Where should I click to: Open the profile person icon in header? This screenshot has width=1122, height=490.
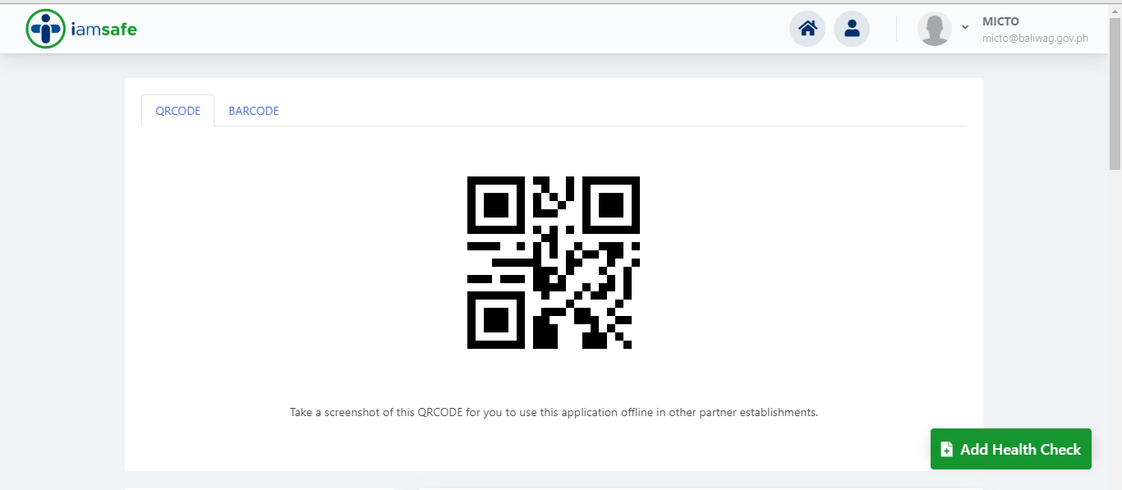click(852, 29)
